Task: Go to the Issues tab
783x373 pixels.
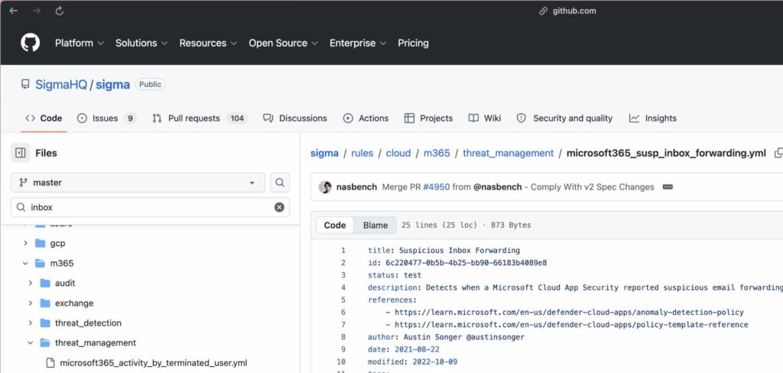Action: (x=106, y=118)
